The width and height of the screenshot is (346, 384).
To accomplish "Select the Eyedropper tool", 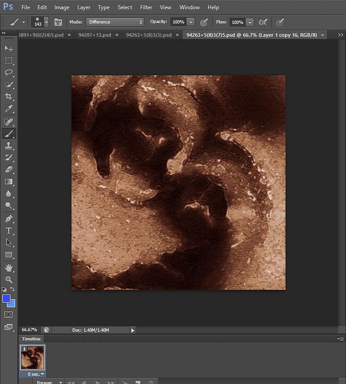I will [x=9, y=108].
